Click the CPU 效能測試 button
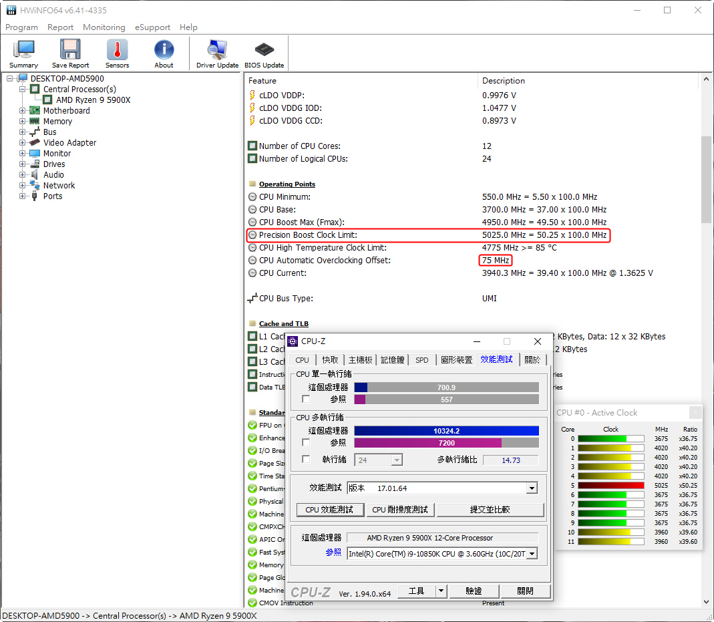 [x=330, y=510]
